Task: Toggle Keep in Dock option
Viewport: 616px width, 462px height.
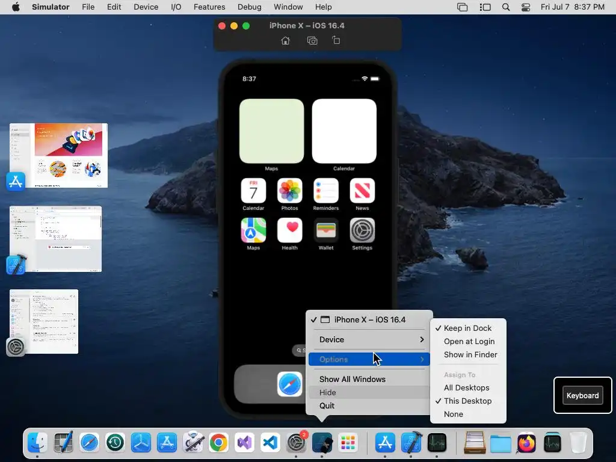Action: click(x=468, y=328)
